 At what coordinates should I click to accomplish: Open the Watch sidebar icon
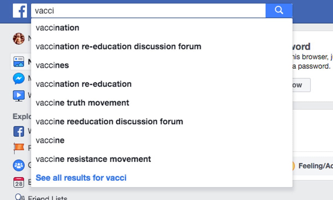(x=19, y=96)
